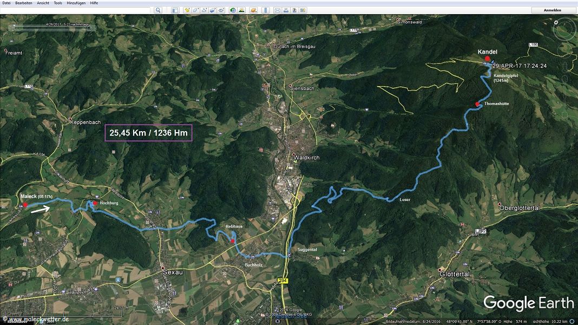Click the record a tour icon

point(221,10)
